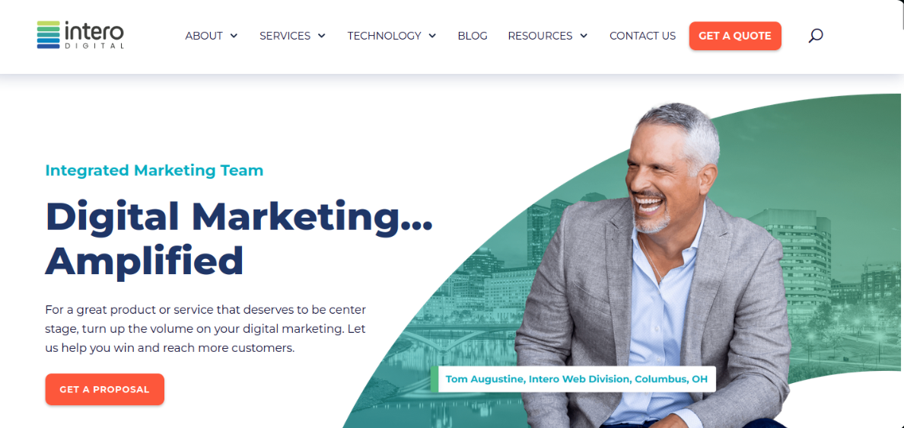This screenshot has height=428, width=904.
Task: Expand the Resources dropdown chevron
Action: [584, 36]
